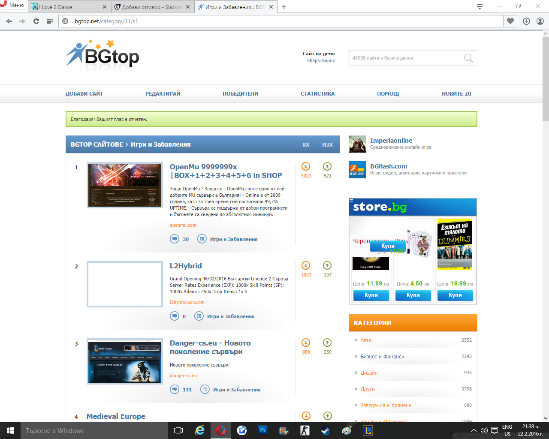
Task: Open the НОВИТЕ 20 menu item
Action: tap(456, 93)
